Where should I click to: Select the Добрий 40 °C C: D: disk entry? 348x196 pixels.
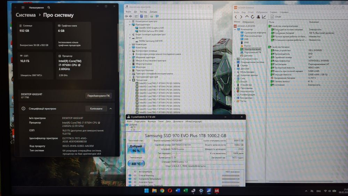(133, 127)
